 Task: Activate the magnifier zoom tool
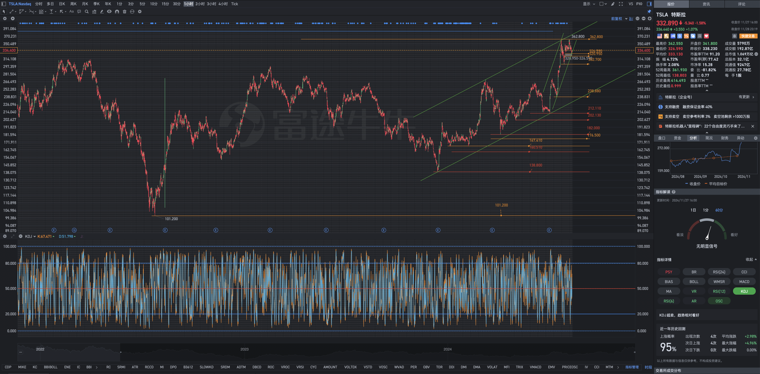pos(87,12)
